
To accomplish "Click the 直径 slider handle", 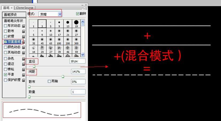I will pos(34,66).
